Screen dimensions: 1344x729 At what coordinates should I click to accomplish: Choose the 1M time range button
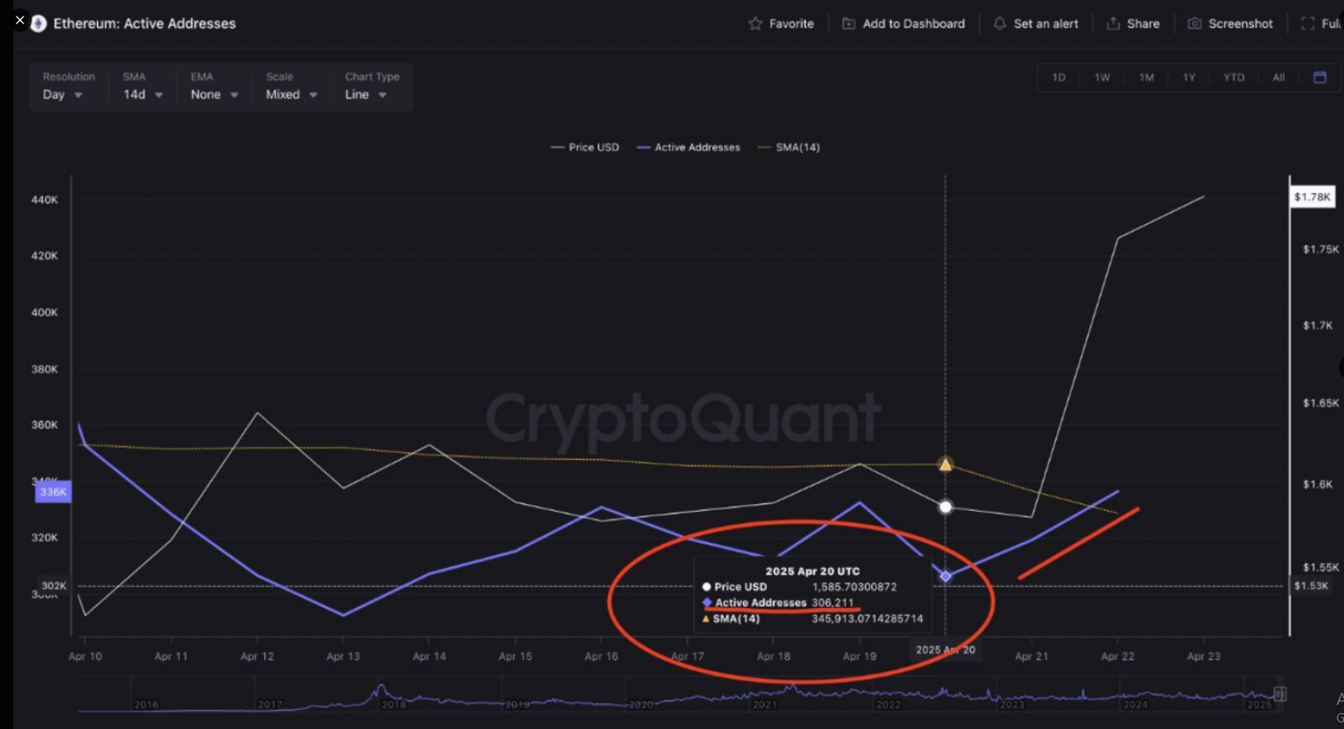tap(1146, 77)
